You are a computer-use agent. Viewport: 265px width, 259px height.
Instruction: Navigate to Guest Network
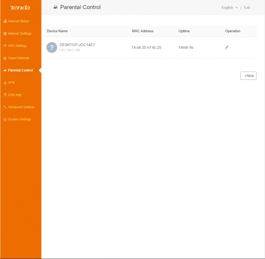(x=19, y=58)
